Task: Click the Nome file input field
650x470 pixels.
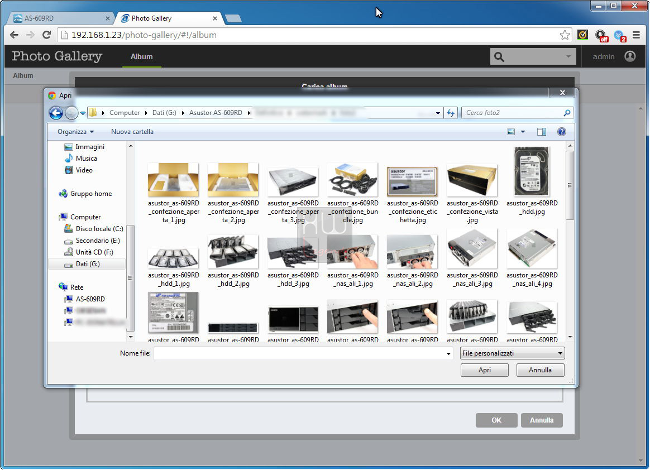Action: click(x=303, y=353)
